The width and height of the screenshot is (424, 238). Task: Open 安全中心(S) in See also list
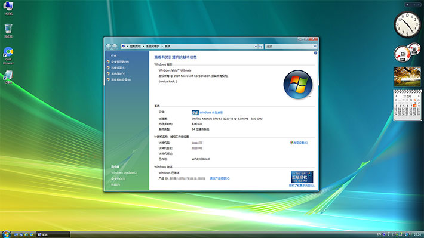[118, 178]
